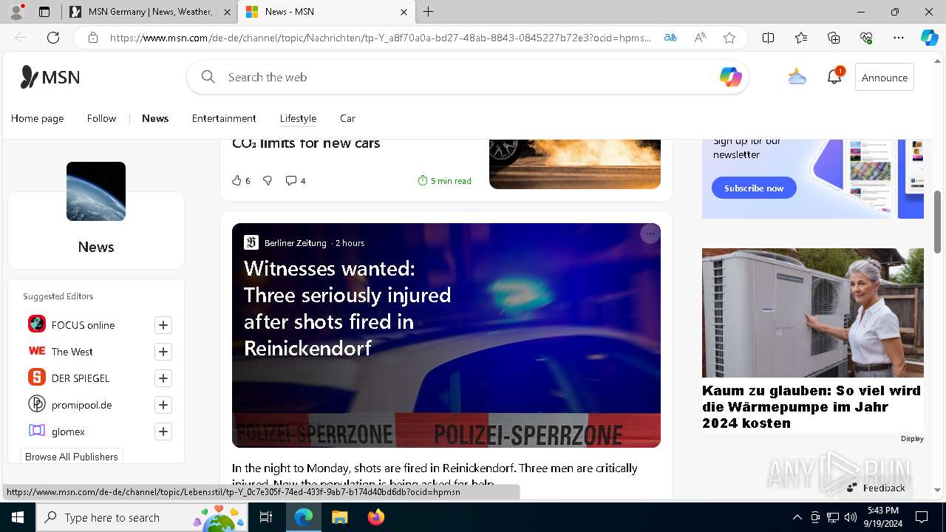This screenshot has height=532, width=946.
Task: View site information lock icon
Action: [93, 38]
